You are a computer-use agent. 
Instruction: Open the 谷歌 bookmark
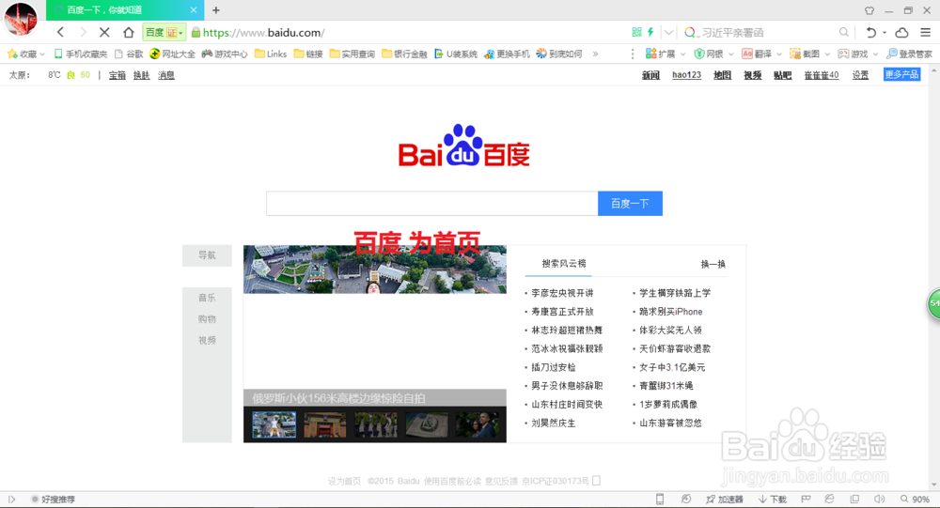[x=129, y=54]
